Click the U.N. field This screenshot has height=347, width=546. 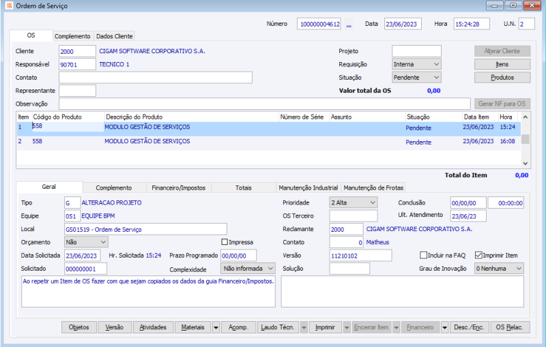[526, 24]
